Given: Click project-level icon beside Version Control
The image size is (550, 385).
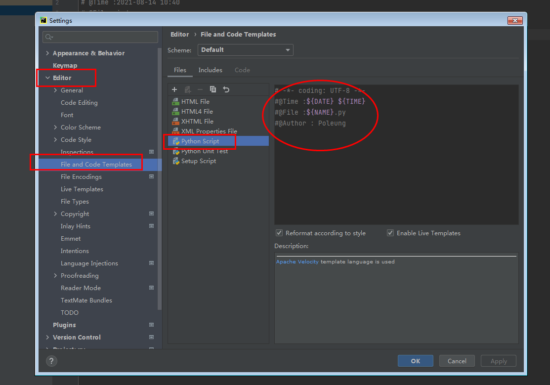Looking at the screenshot, I should [152, 337].
